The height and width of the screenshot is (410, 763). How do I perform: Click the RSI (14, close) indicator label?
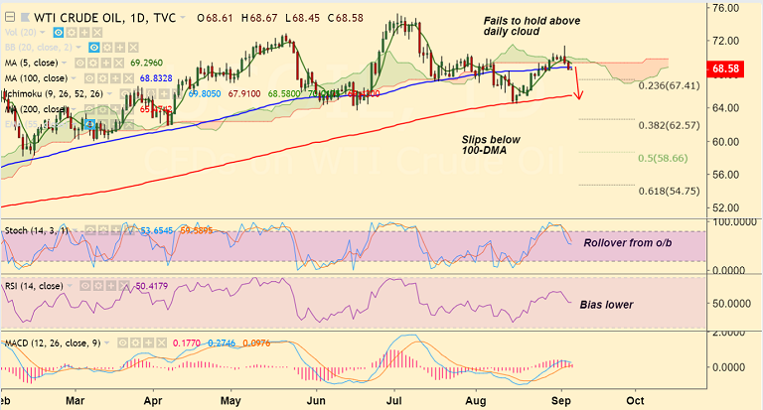click(34, 287)
